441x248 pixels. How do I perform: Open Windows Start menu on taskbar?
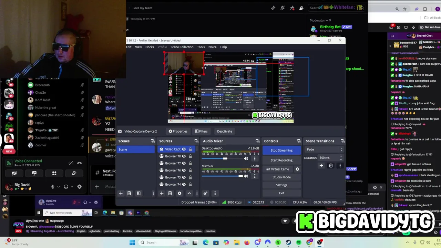(132, 242)
